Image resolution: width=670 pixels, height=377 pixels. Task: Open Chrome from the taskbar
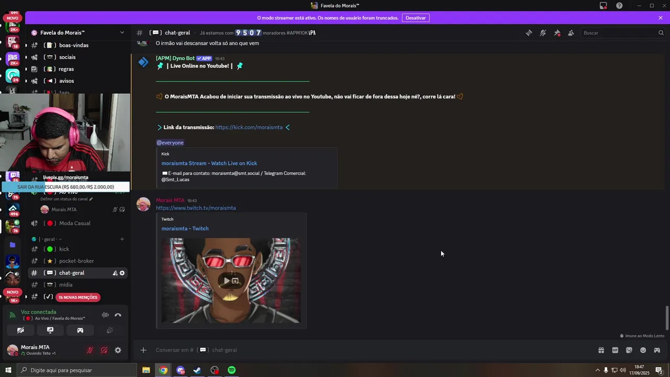click(163, 370)
